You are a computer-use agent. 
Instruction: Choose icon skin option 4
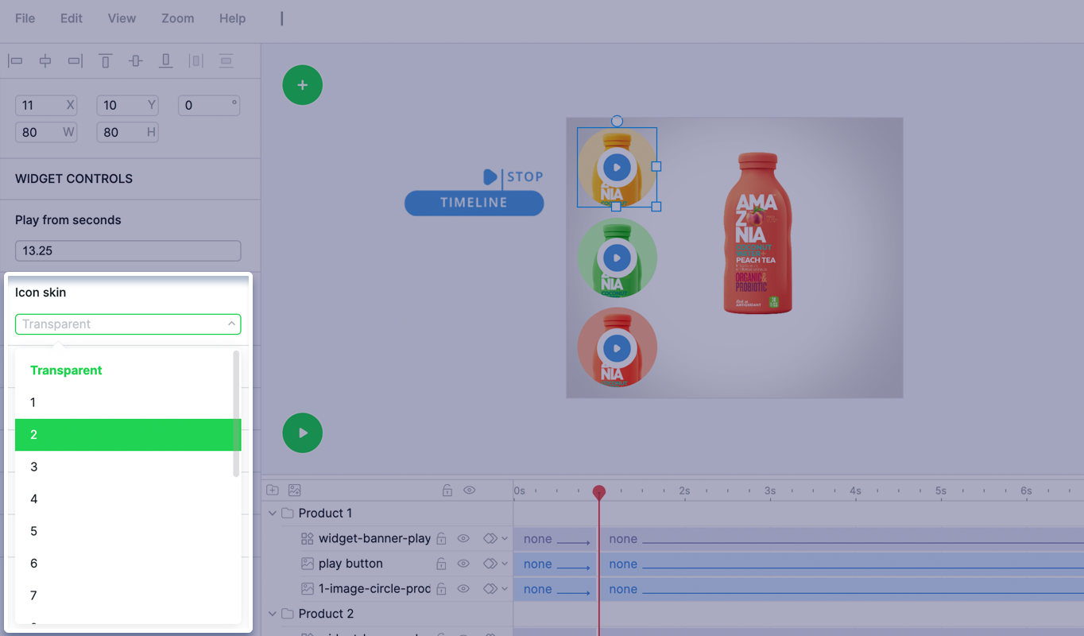[124, 499]
